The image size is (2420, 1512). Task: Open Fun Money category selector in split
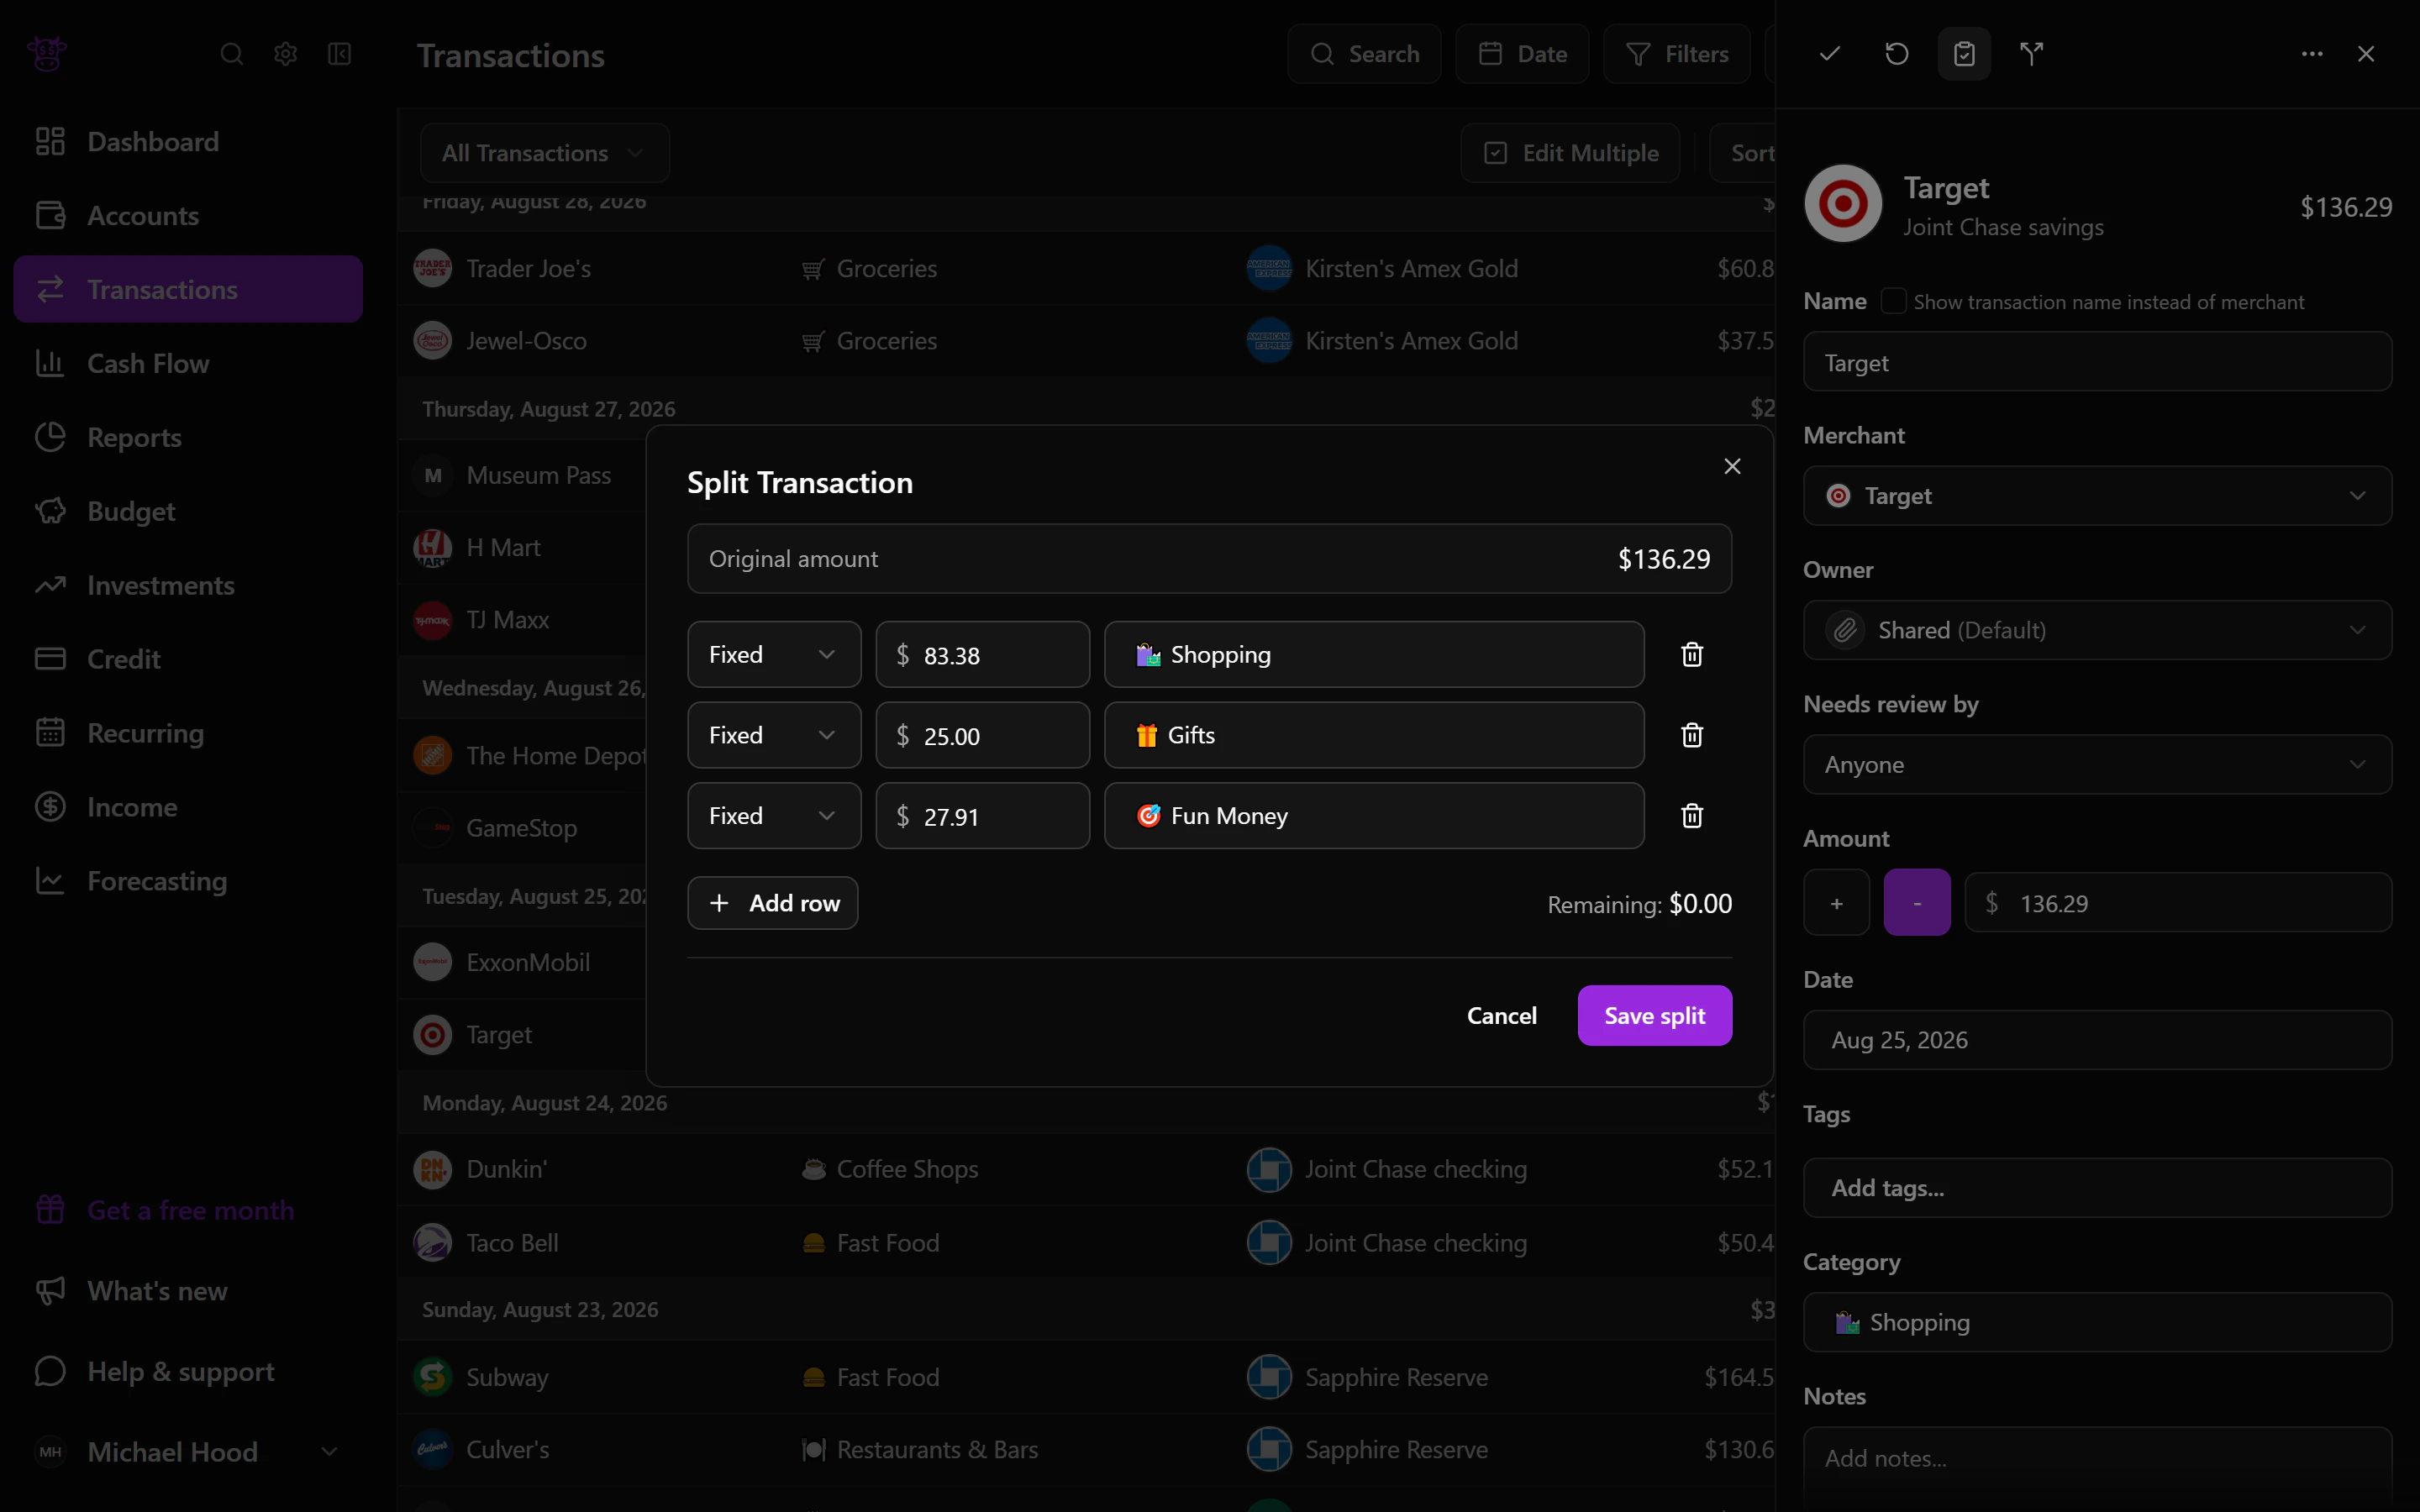(x=1374, y=816)
